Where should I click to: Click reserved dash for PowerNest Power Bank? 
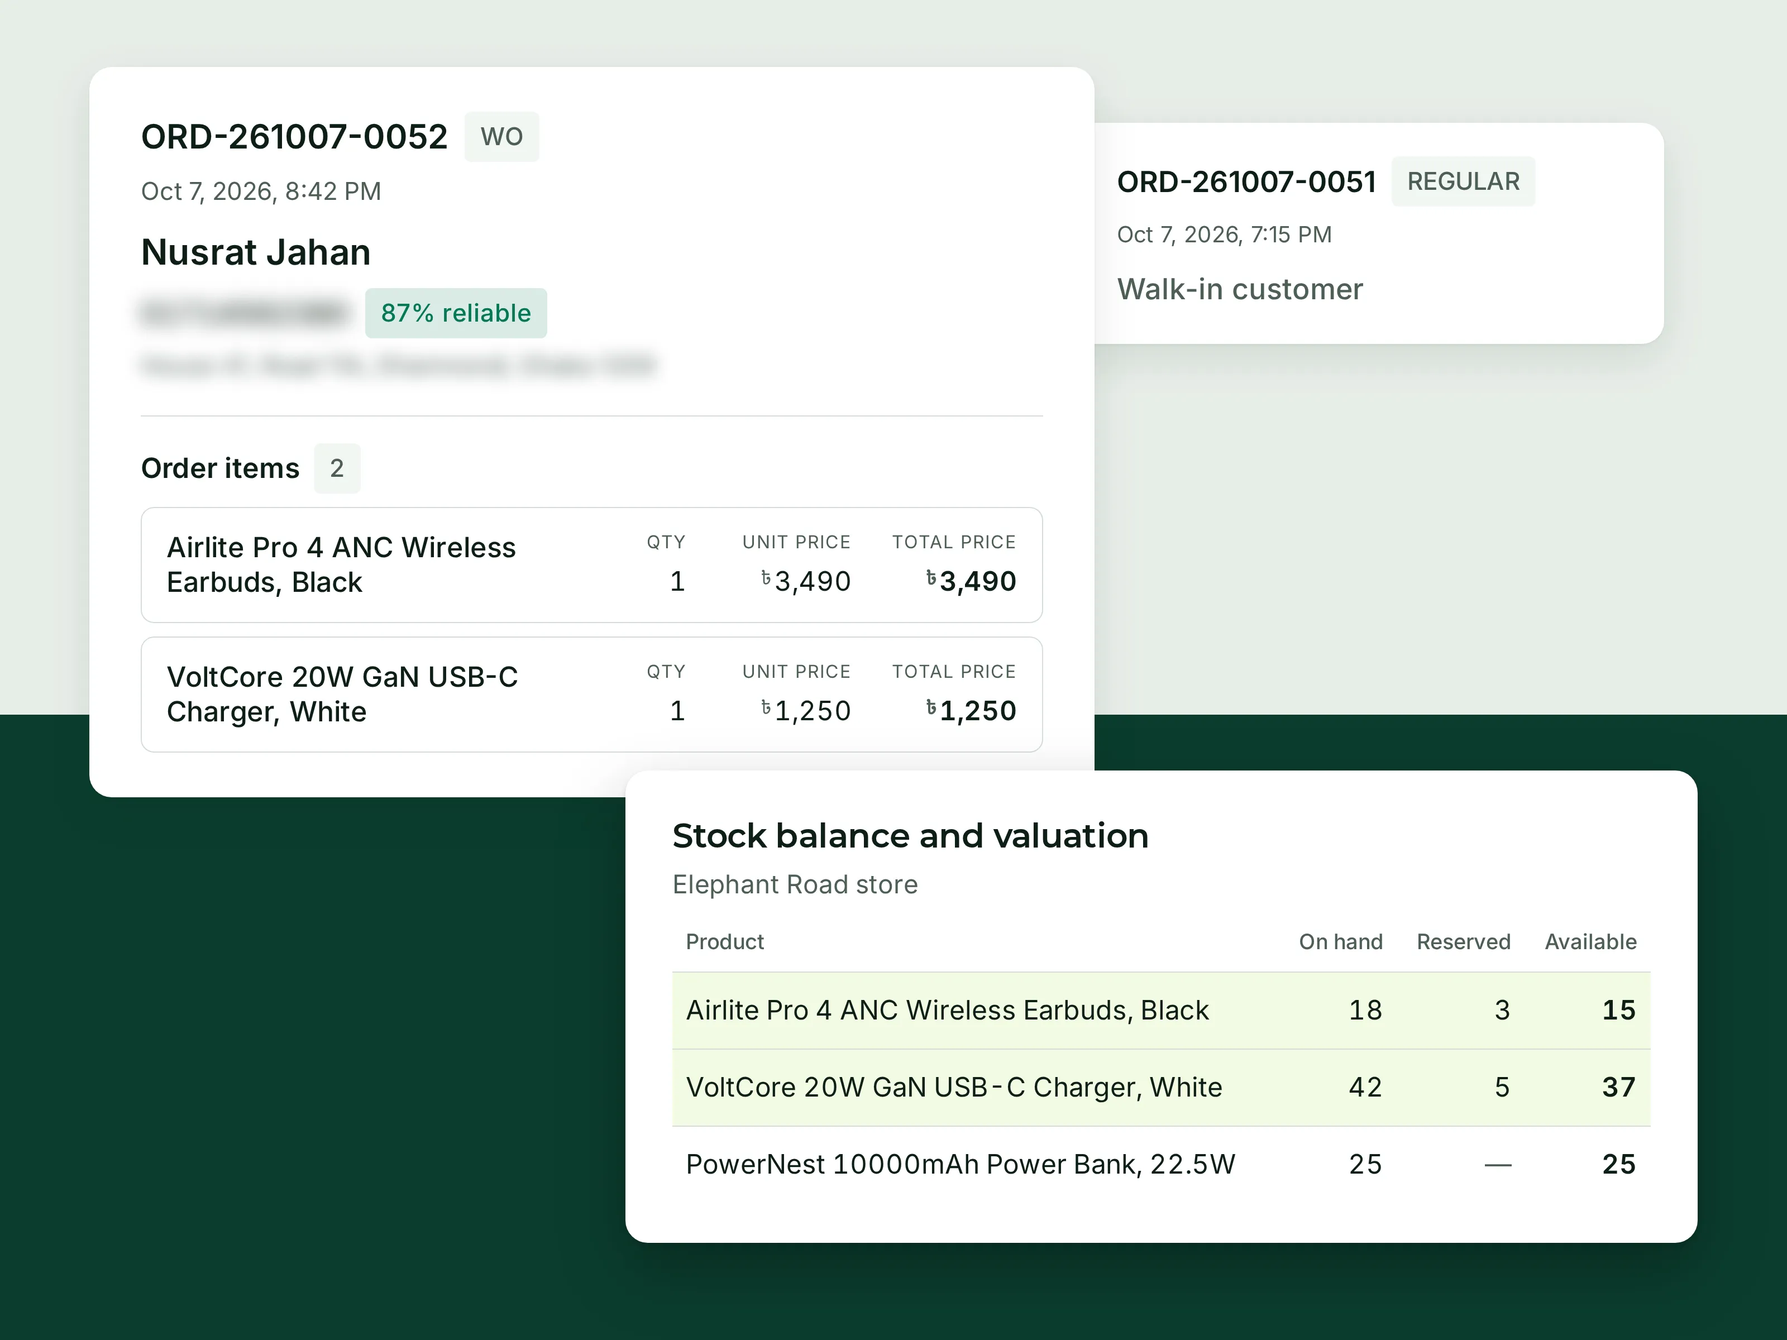[1498, 1166]
